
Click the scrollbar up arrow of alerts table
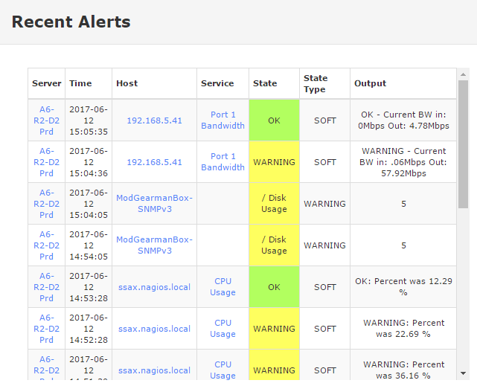[x=463, y=74]
